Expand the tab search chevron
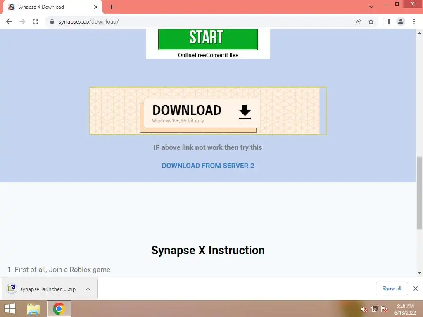 (371, 7)
